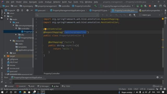Run with coverage shield icon

pos(146,6)
